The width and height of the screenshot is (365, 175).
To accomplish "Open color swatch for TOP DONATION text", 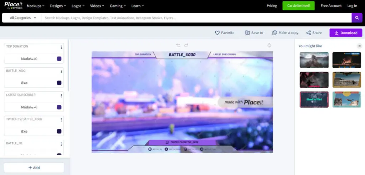I will (59, 59).
